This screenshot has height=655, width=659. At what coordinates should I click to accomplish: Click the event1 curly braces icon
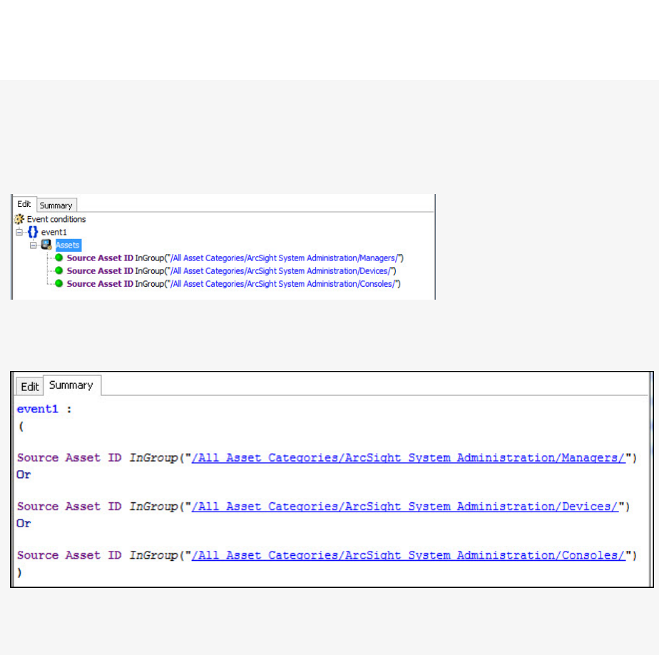pyautogui.click(x=33, y=232)
